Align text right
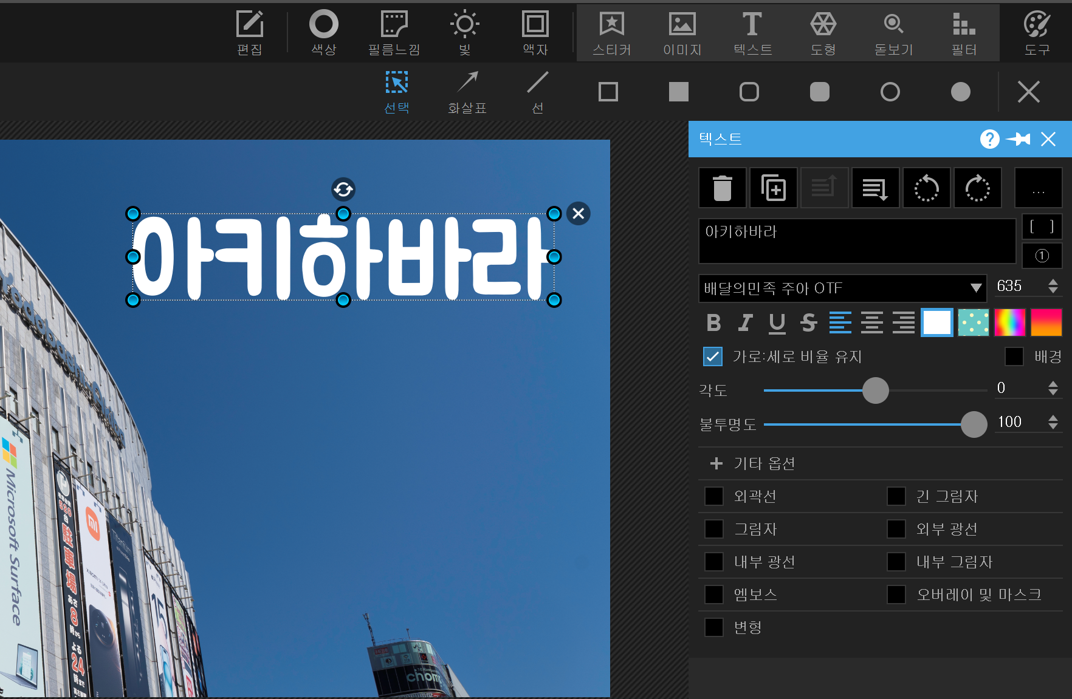This screenshot has width=1072, height=699. click(904, 322)
